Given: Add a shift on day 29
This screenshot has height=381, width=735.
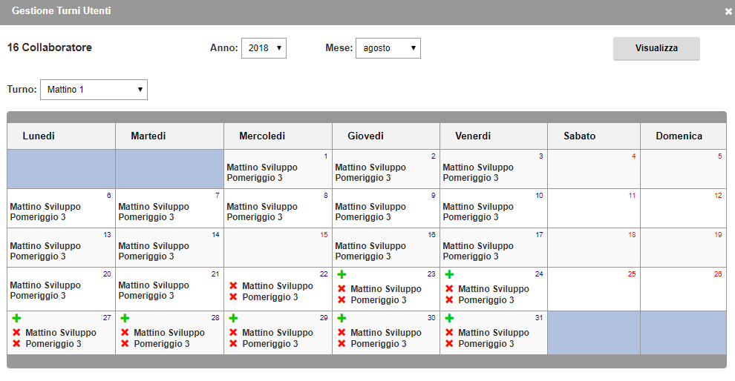Looking at the screenshot, I should pyautogui.click(x=233, y=318).
